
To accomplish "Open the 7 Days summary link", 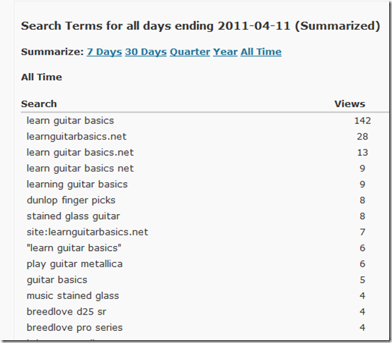I will click(x=104, y=52).
